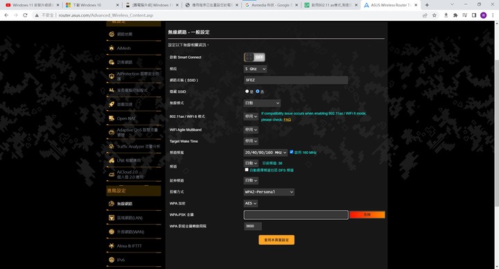Click the IPv6 label in sidebar

[121, 260]
